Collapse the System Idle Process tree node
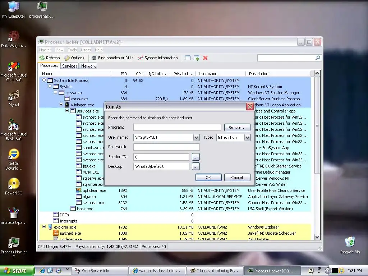Screen dimensions: 368x276 click(44, 80)
